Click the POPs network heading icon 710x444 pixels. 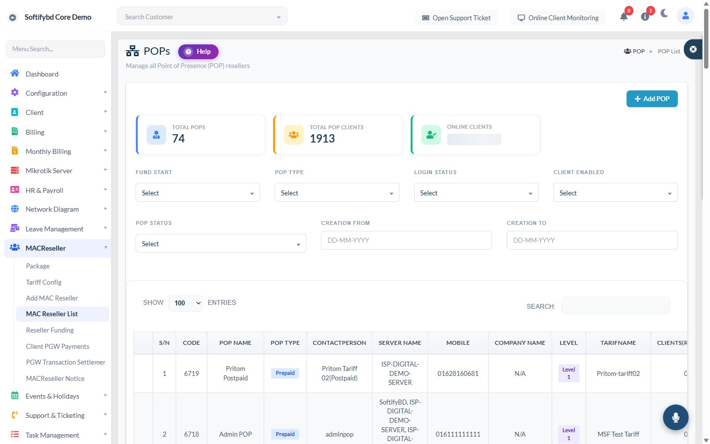point(132,51)
